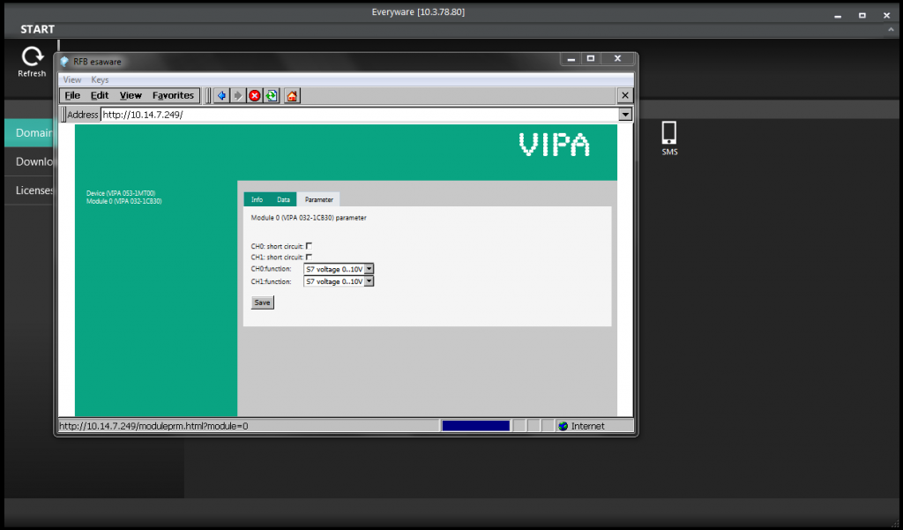The height and width of the screenshot is (530, 903).
Task: Minimize the Everyware window
Action: pos(837,16)
